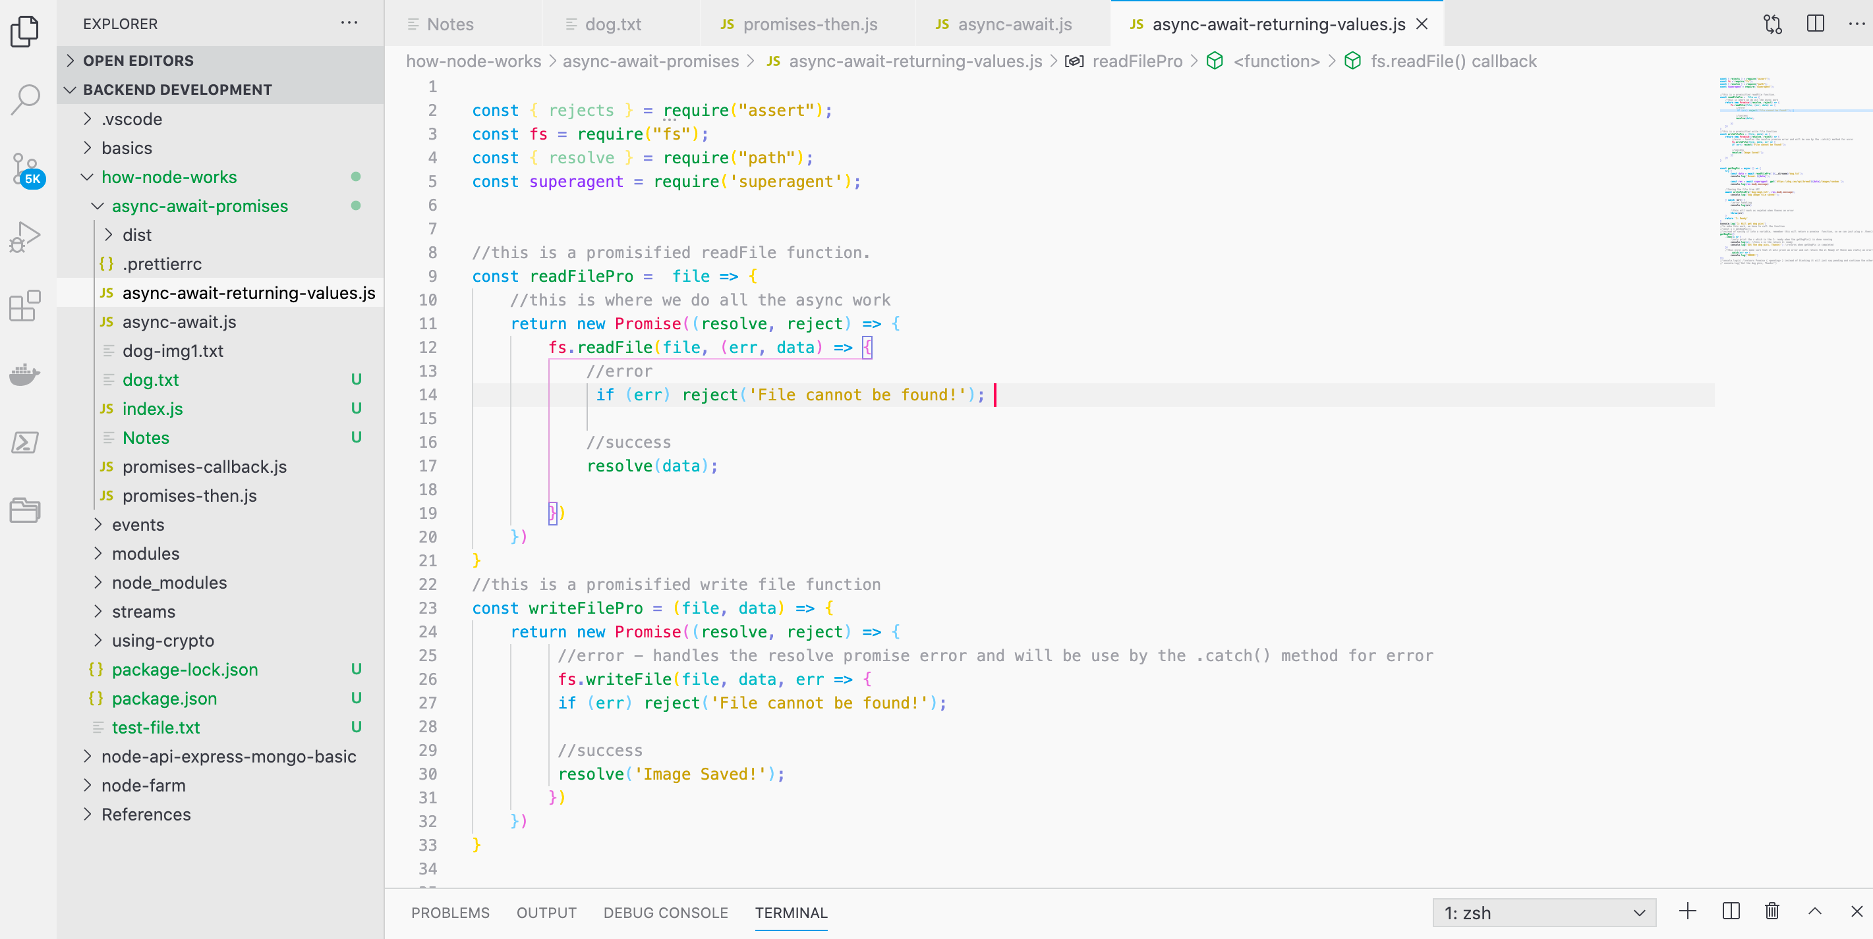Open the Extensions view
This screenshot has height=939, width=1873.
[25, 306]
